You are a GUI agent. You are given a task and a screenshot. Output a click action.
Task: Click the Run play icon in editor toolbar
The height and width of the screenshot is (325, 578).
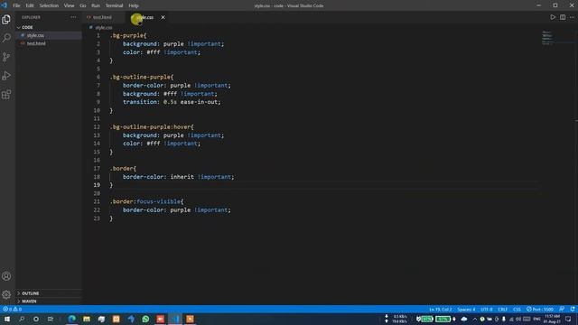553,17
